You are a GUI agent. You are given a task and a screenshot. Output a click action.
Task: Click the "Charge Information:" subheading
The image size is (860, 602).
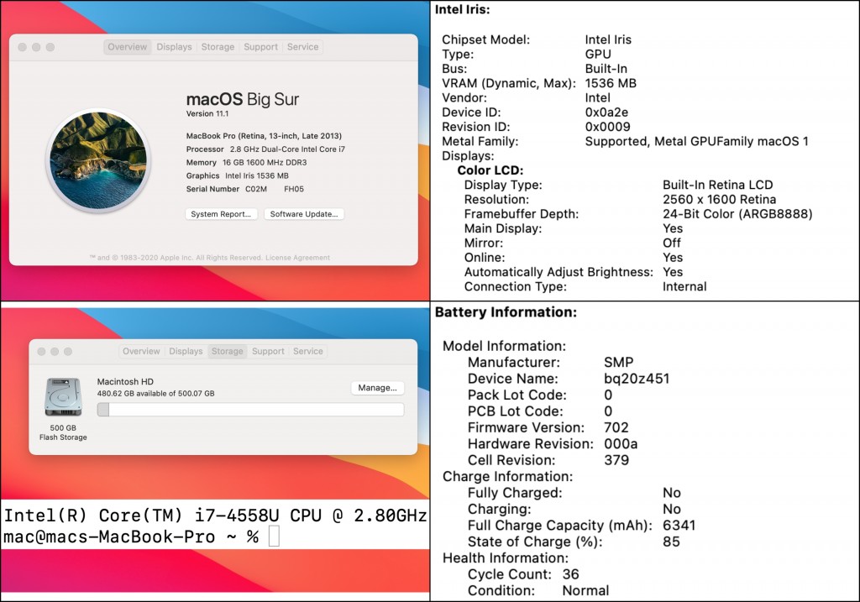pos(507,476)
